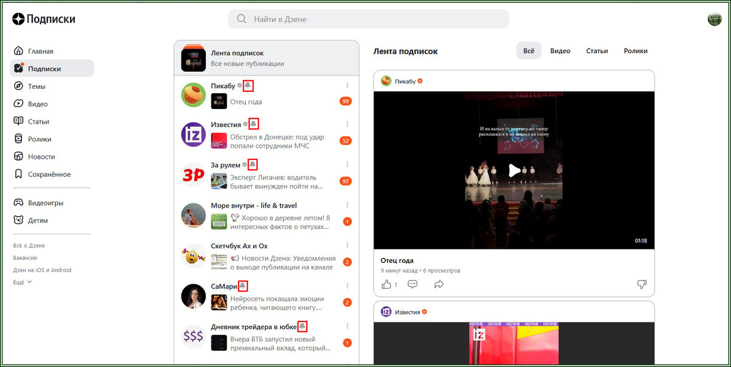This screenshot has height=367, width=731.
Task: Click the СаМари channel avatar
Action: point(194,296)
